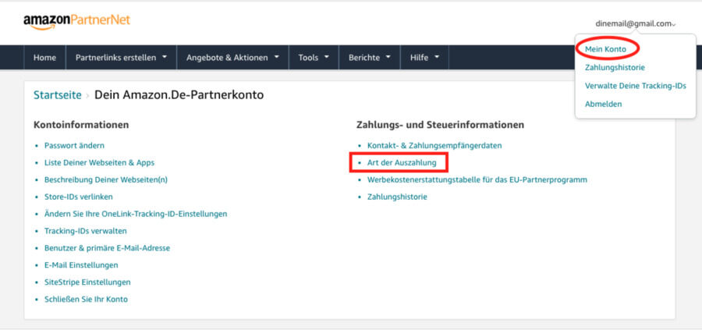Open the Art der Auszahlung link

[402, 162]
